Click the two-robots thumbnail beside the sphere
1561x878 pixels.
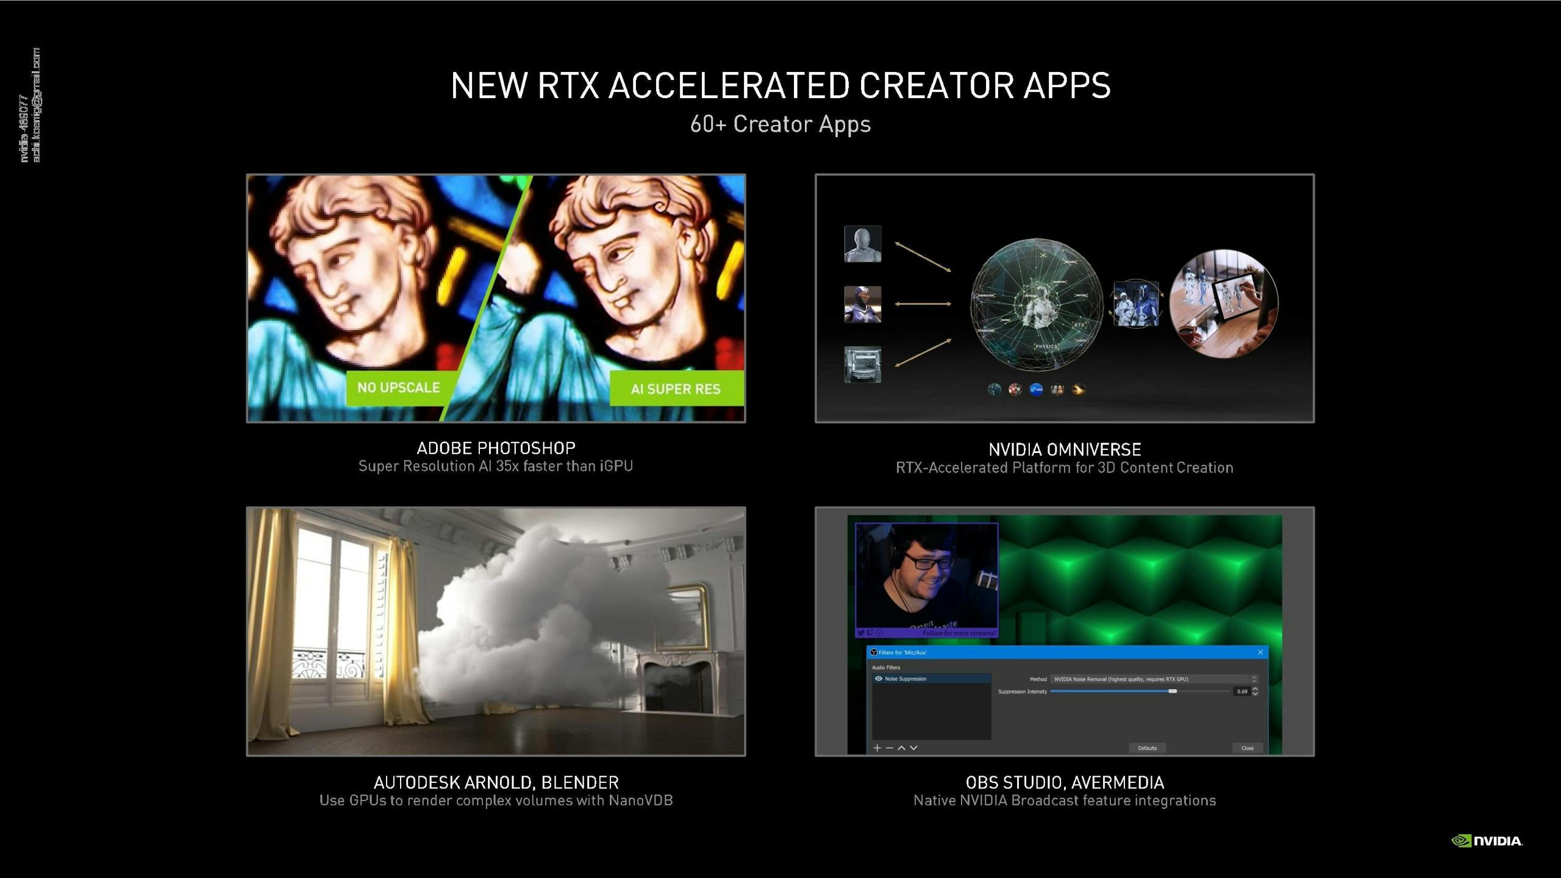(x=1136, y=304)
